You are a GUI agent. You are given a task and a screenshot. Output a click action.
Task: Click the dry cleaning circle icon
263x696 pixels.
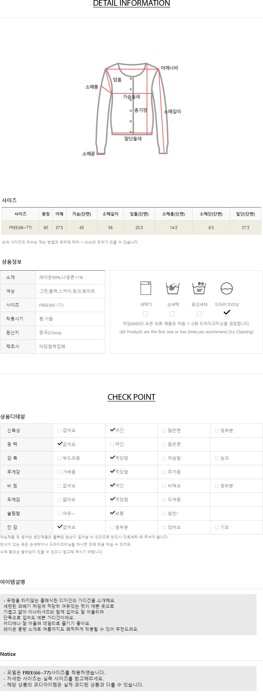click(x=227, y=288)
